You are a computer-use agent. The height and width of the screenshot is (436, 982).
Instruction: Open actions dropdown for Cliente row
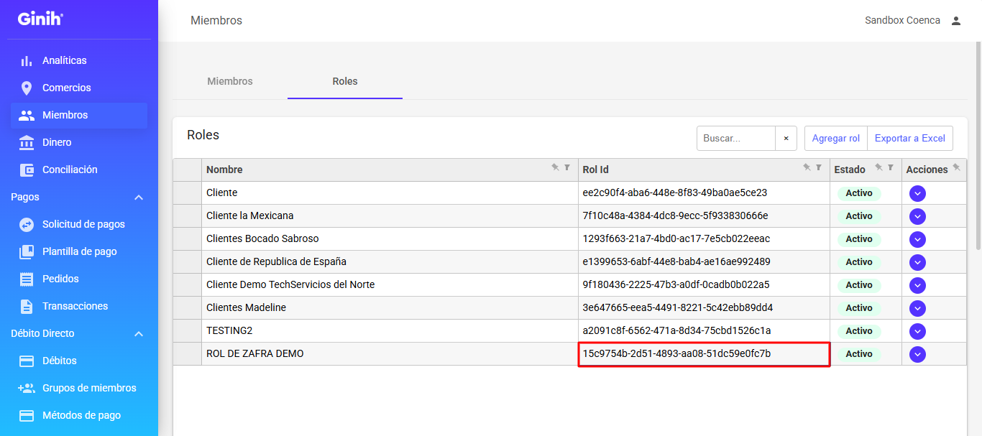[x=917, y=193]
